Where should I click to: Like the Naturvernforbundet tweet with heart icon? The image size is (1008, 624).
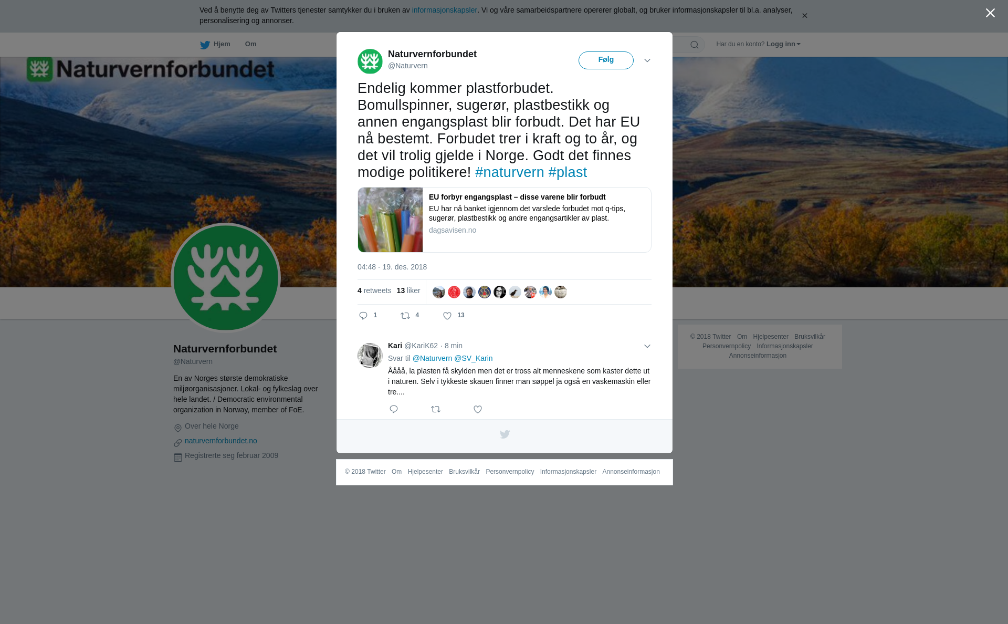(447, 316)
